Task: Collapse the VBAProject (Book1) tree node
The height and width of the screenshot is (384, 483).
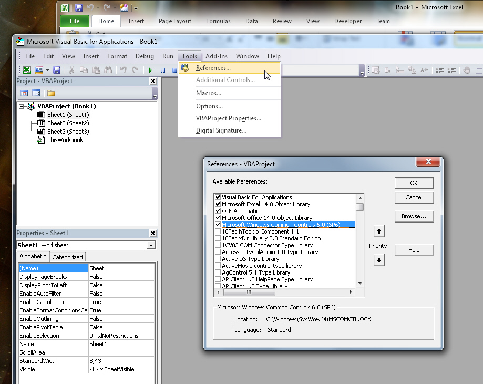Action: click(21, 106)
